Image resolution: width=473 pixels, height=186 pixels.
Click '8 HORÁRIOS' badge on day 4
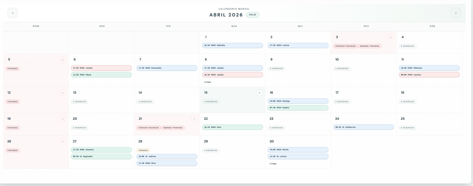tap(407, 46)
